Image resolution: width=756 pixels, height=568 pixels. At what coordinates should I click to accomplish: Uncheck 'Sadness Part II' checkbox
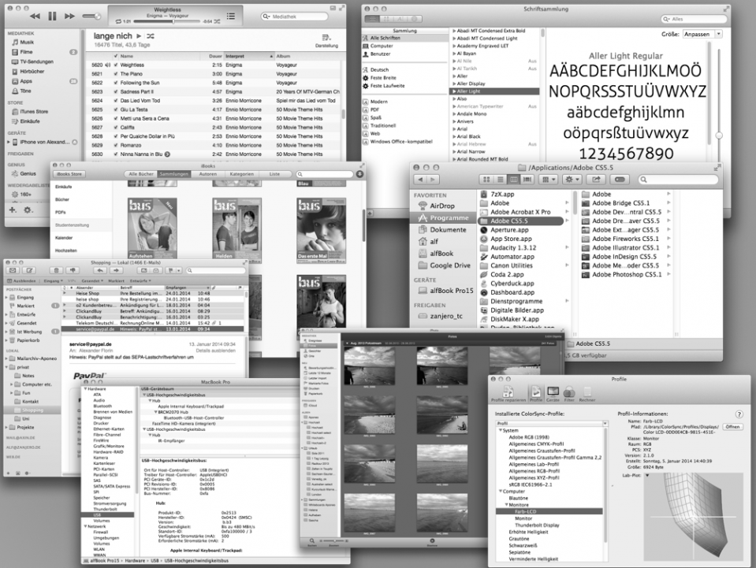[x=116, y=91]
